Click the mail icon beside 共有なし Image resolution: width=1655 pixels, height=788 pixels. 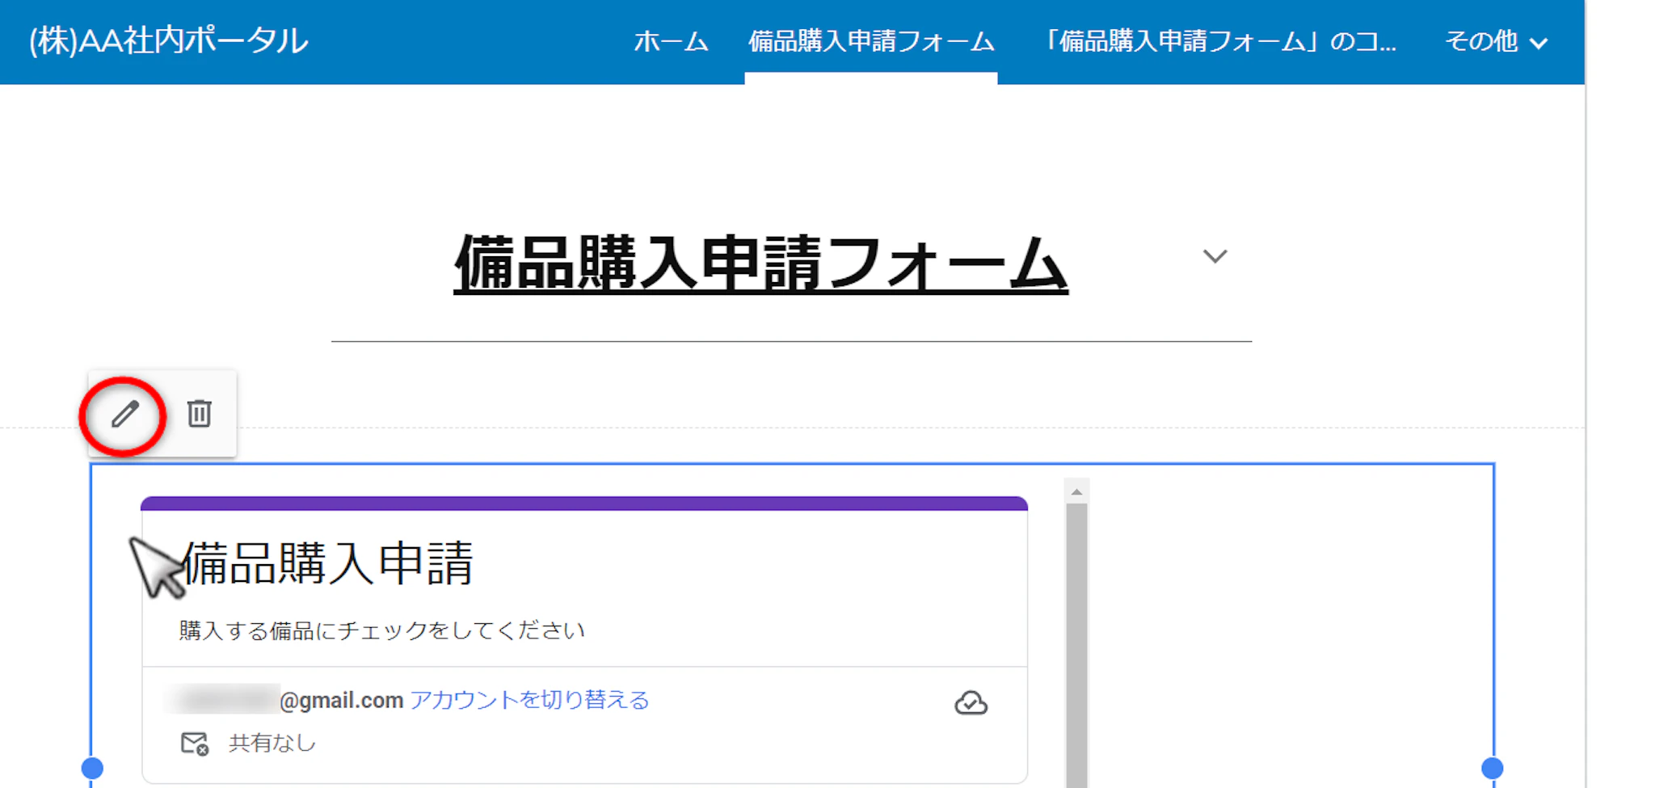194,744
